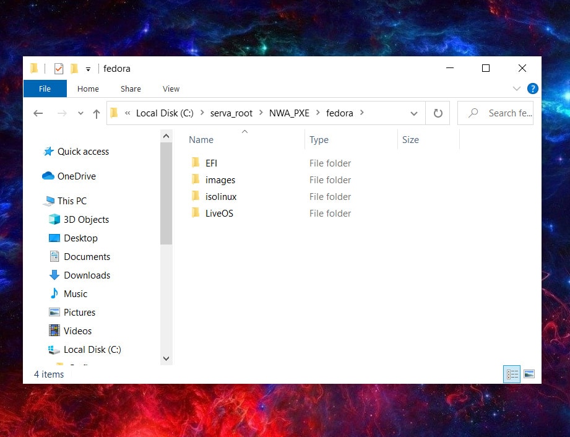Switch to the Share ribbon tab
The height and width of the screenshot is (437, 570).
tap(131, 89)
